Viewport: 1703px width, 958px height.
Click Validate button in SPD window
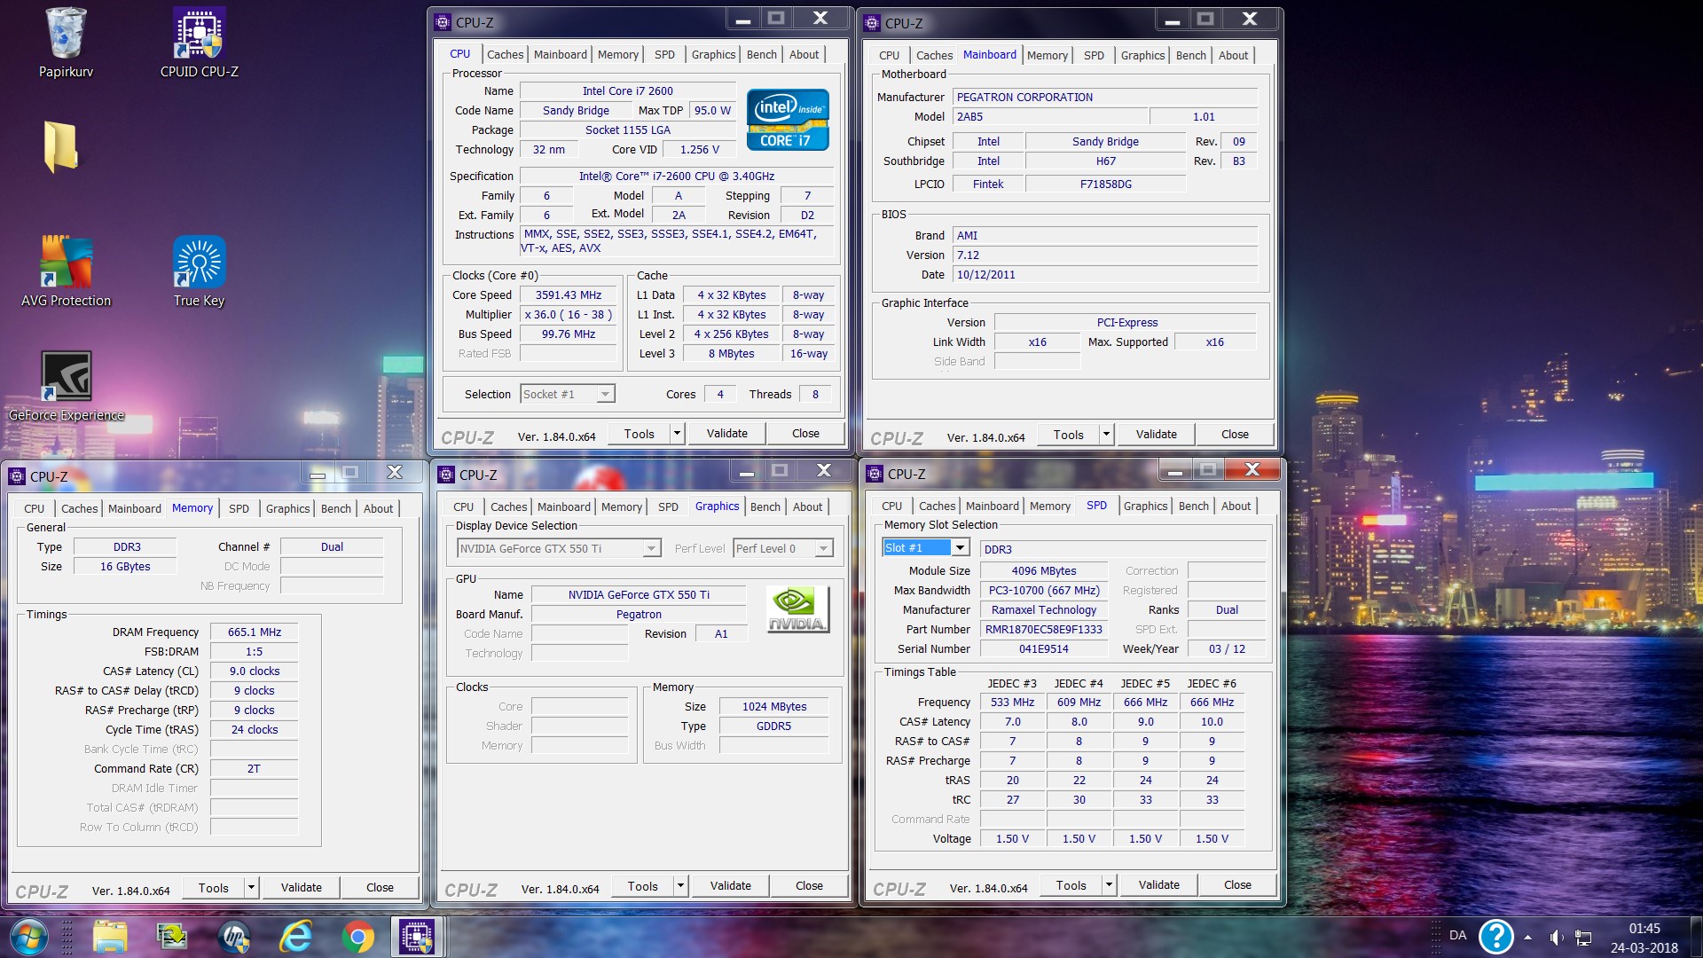click(1158, 885)
